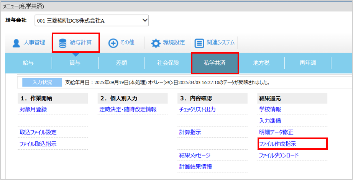Select the 私学共済 tab

(x=215, y=63)
